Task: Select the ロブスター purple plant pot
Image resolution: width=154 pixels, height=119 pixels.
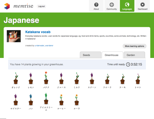Action: tap(16, 100)
